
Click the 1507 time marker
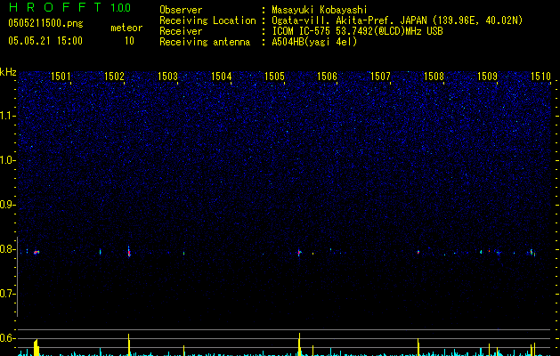tap(380, 76)
